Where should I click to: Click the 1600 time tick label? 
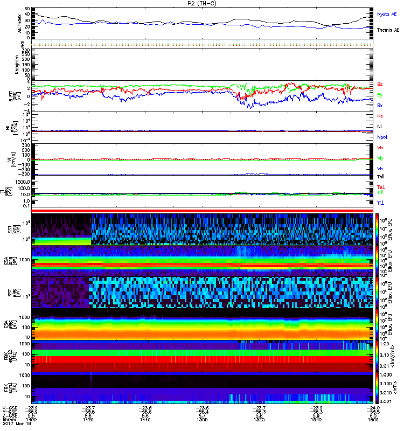(373, 420)
